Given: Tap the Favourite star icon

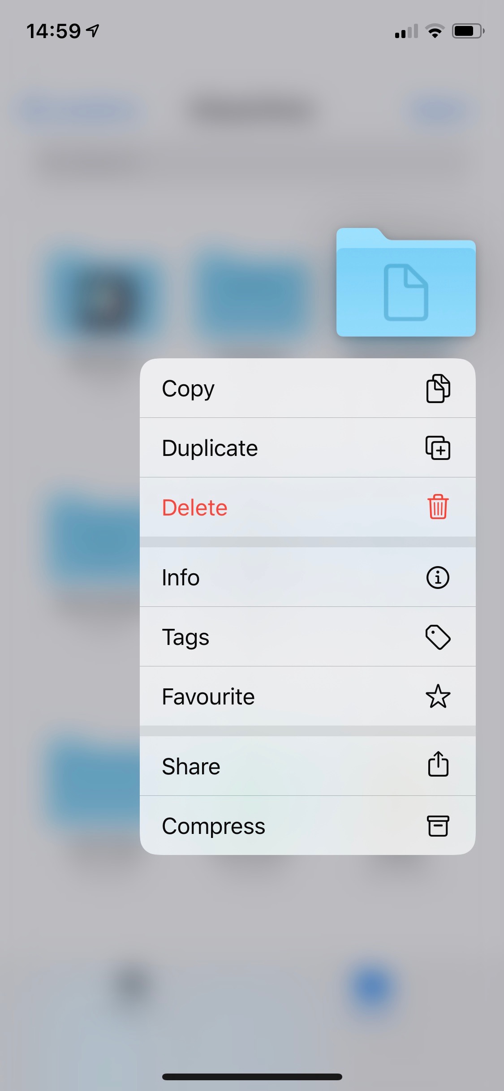Looking at the screenshot, I should point(438,696).
